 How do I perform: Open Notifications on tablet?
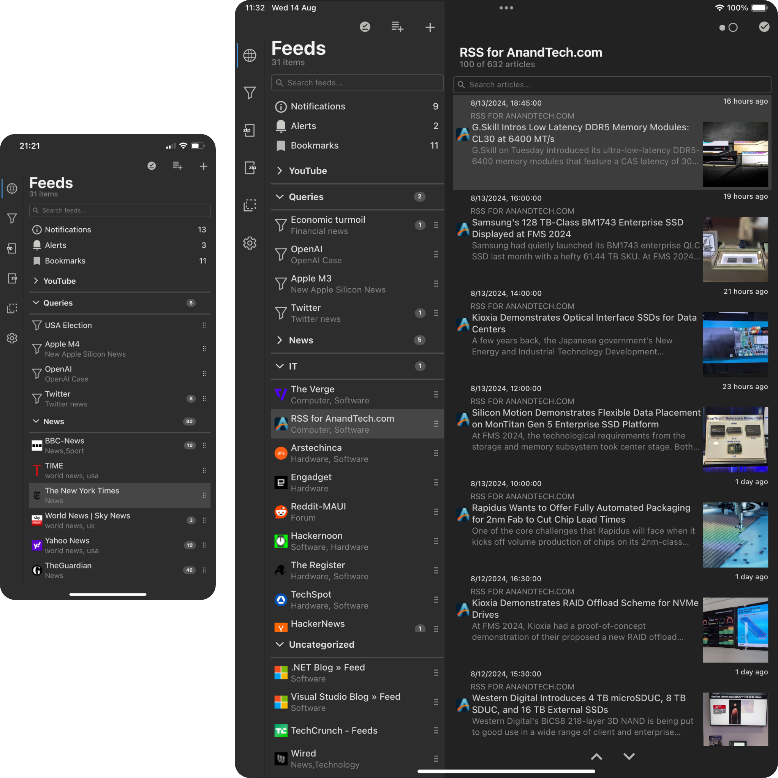[357, 106]
